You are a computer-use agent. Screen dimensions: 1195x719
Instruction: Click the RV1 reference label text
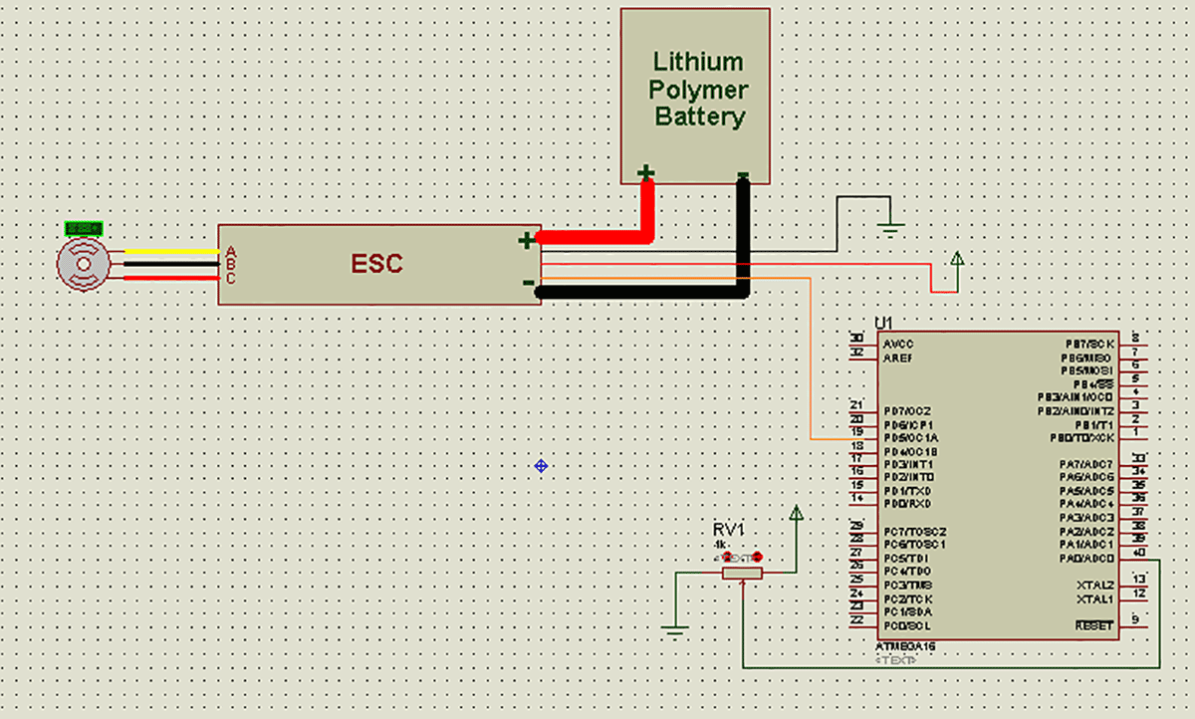728,529
